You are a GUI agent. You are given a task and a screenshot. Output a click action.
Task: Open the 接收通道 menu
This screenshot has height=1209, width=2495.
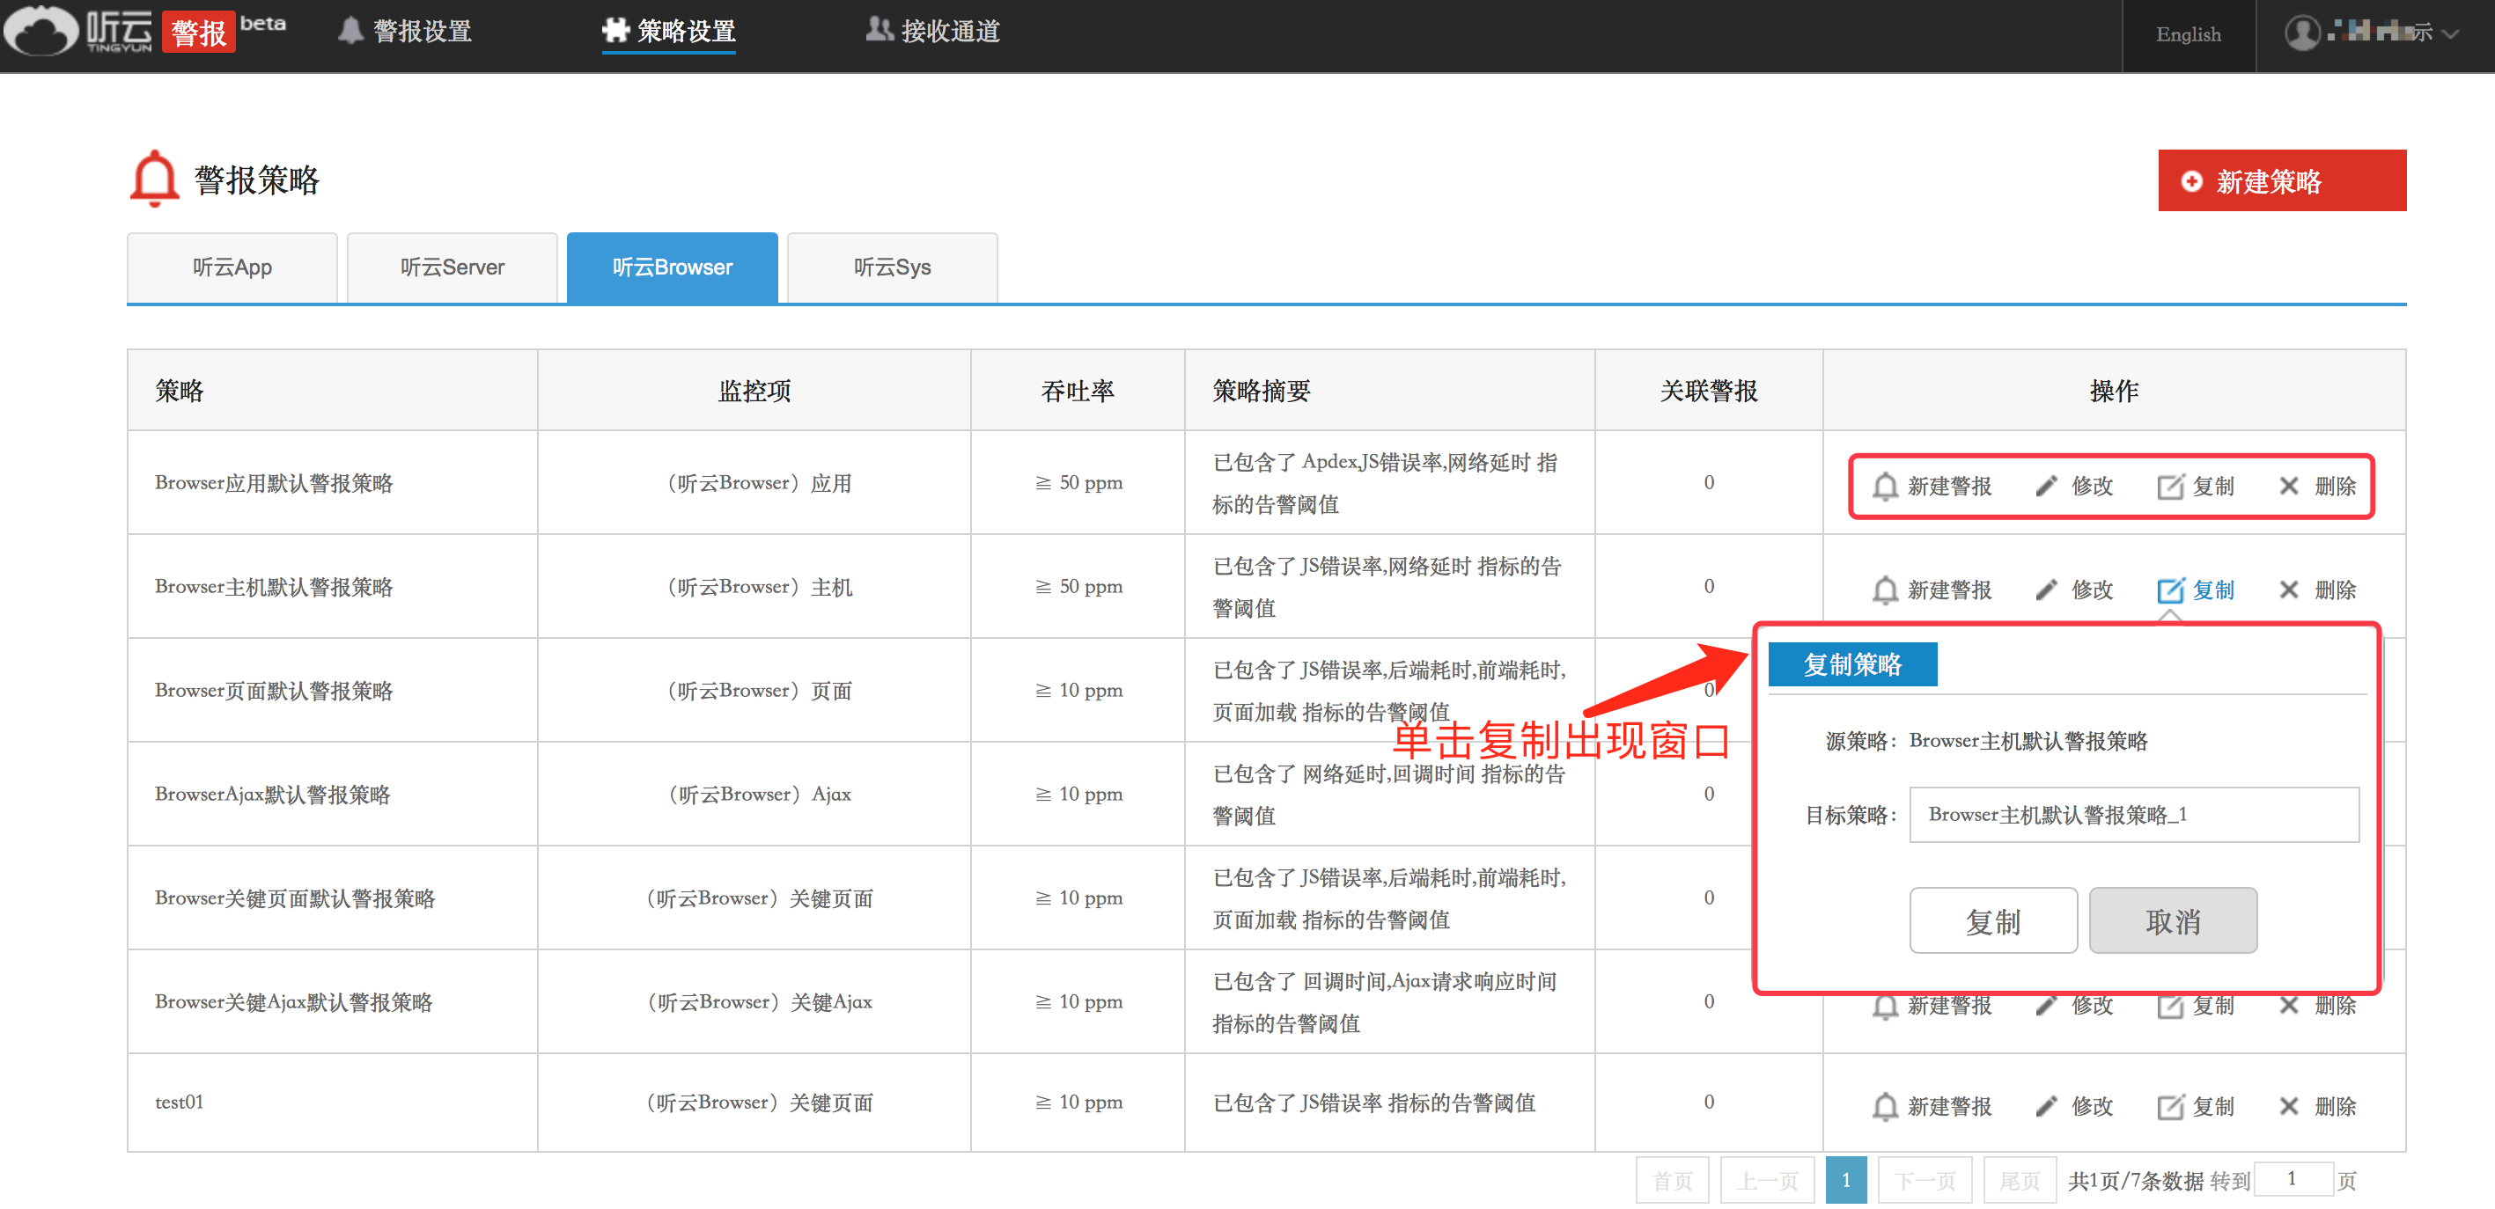pyautogui.click(x=932, y=32)
